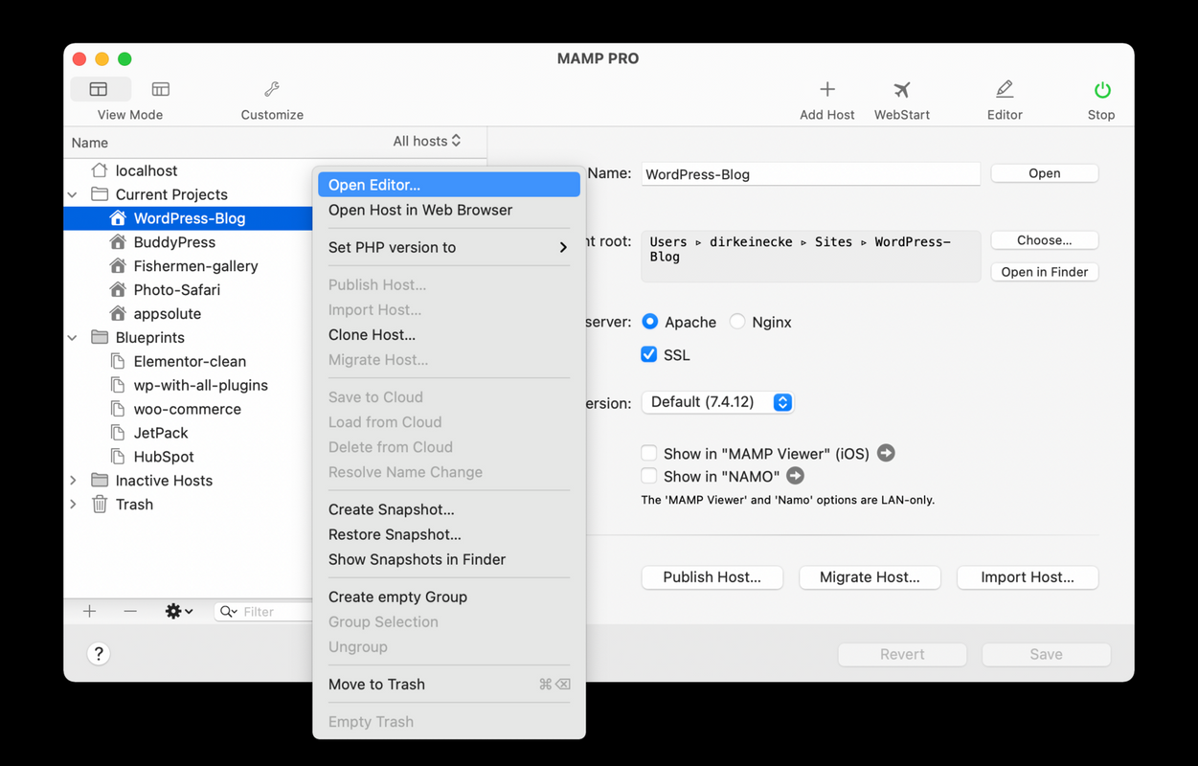This screenshot has width=1198, height=766.
Task: Click the Fishermen-gallery host icon
Action: pos(118,266)
